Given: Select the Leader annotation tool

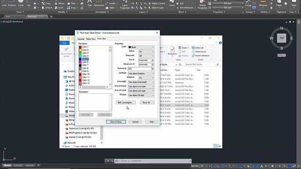Looking at the screenshot, I should pos(111,3).
